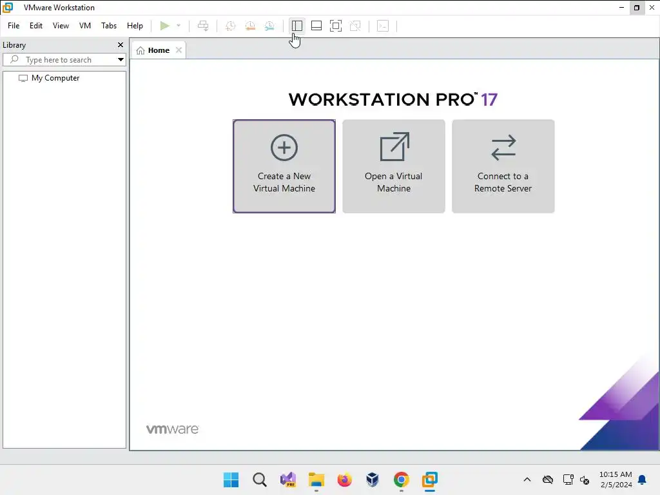Open the File menu
The image size is (660, 495).
coord(14,26)
